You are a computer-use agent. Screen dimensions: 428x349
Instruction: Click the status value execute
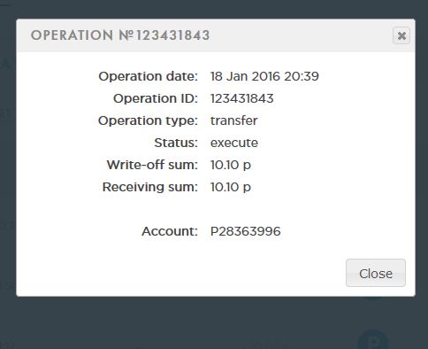pyautogui.click(x=234, y=143)
